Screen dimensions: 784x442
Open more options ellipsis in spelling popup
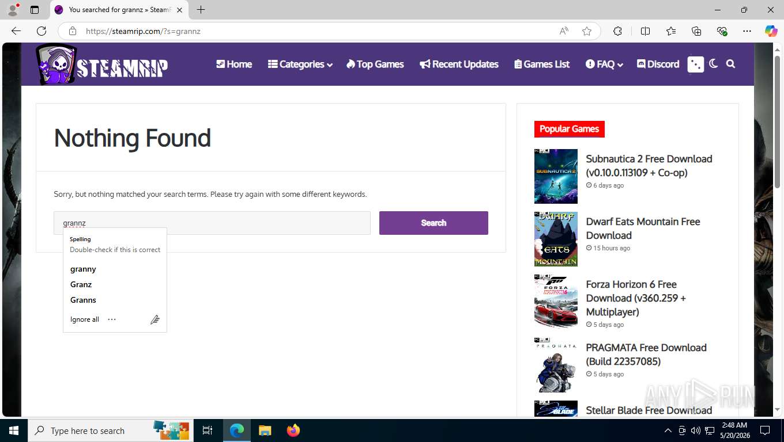click(112, 319)
